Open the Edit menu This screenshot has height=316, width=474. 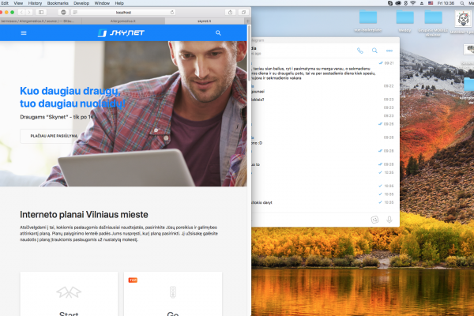click(x=5, y=3)
